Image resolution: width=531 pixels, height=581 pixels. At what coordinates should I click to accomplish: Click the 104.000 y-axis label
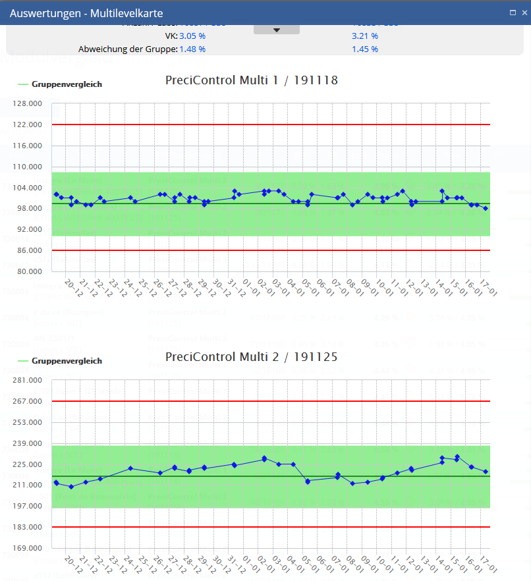pyautogui.click(x=28, y=188)
